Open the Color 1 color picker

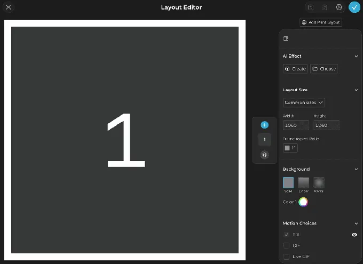[303, 202]
